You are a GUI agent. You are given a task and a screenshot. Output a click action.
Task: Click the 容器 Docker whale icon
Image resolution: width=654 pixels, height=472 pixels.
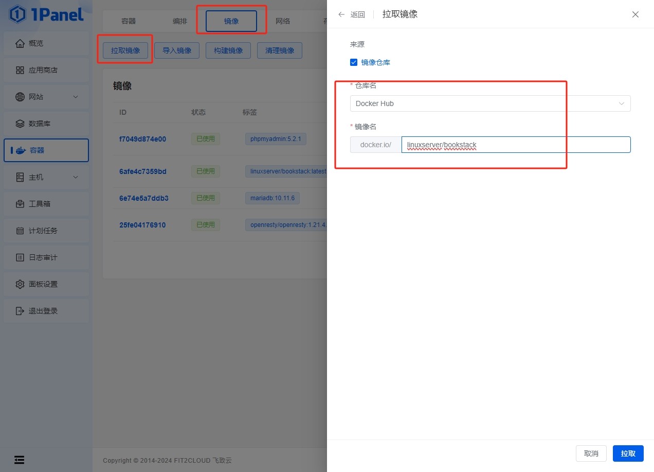coord(21,150)
